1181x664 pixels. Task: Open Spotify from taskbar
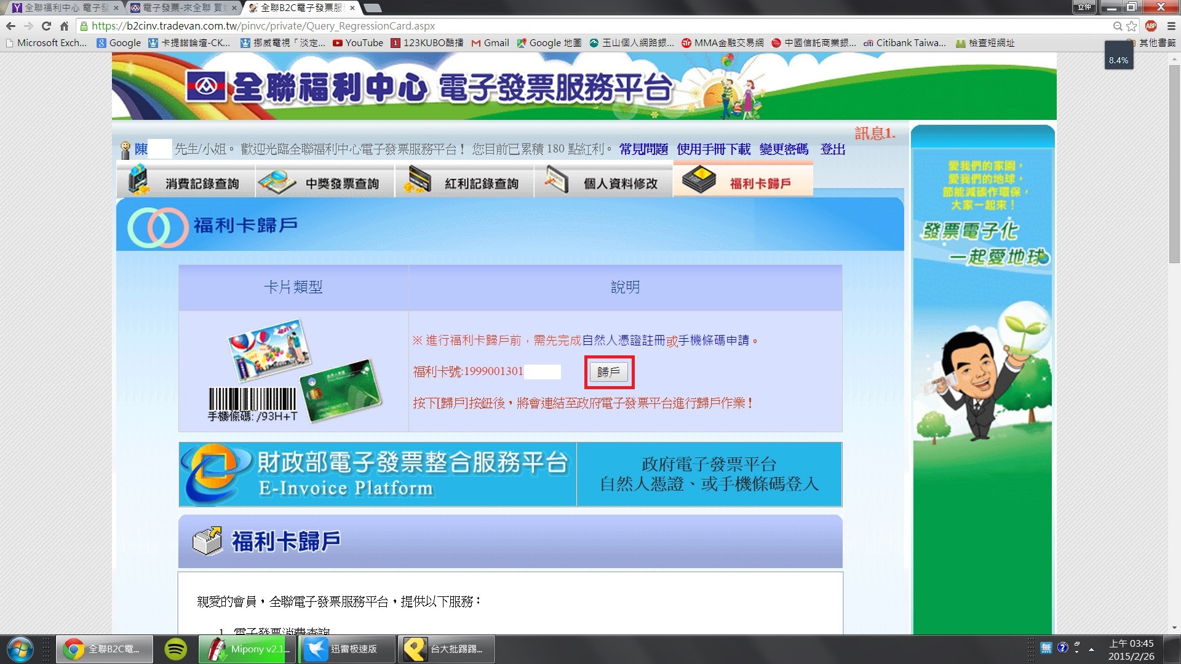[x=176, y=649]
